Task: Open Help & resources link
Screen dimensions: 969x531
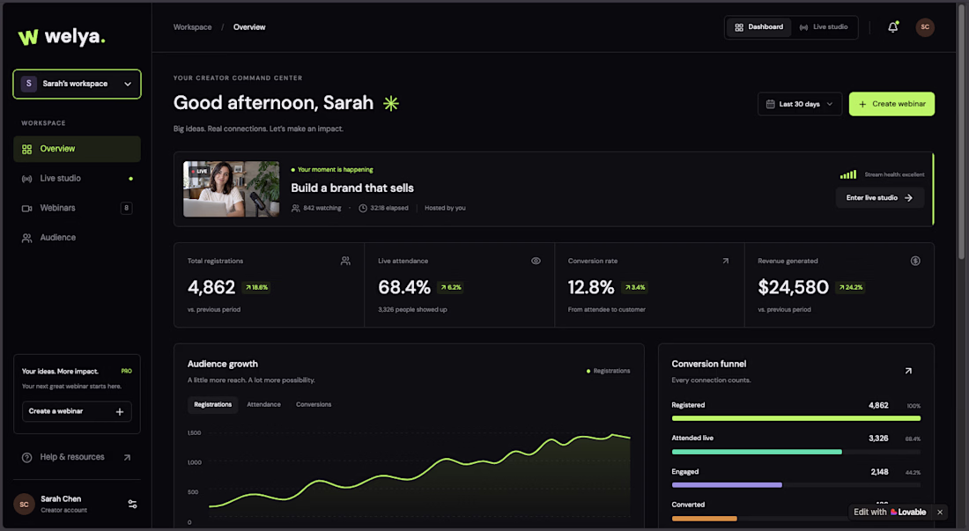Action: point(77,458)
